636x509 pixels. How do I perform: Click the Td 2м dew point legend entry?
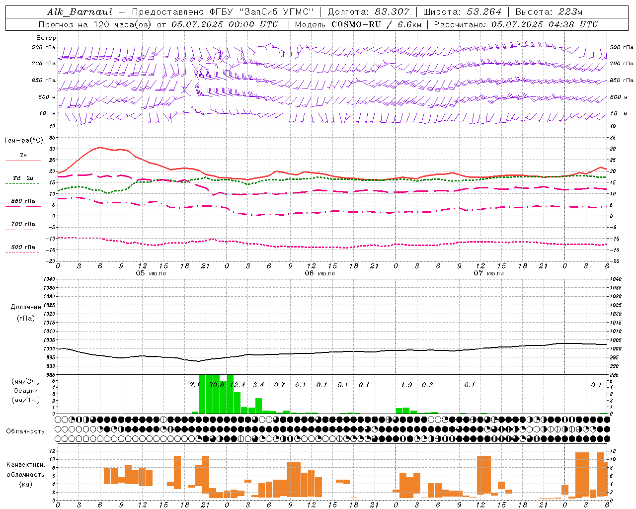[23, 178]
